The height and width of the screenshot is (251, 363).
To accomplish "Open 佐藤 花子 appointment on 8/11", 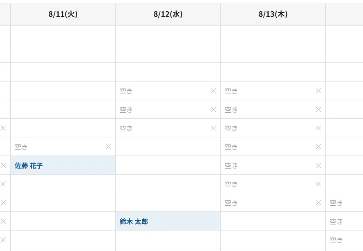I will tap(63, 165).
